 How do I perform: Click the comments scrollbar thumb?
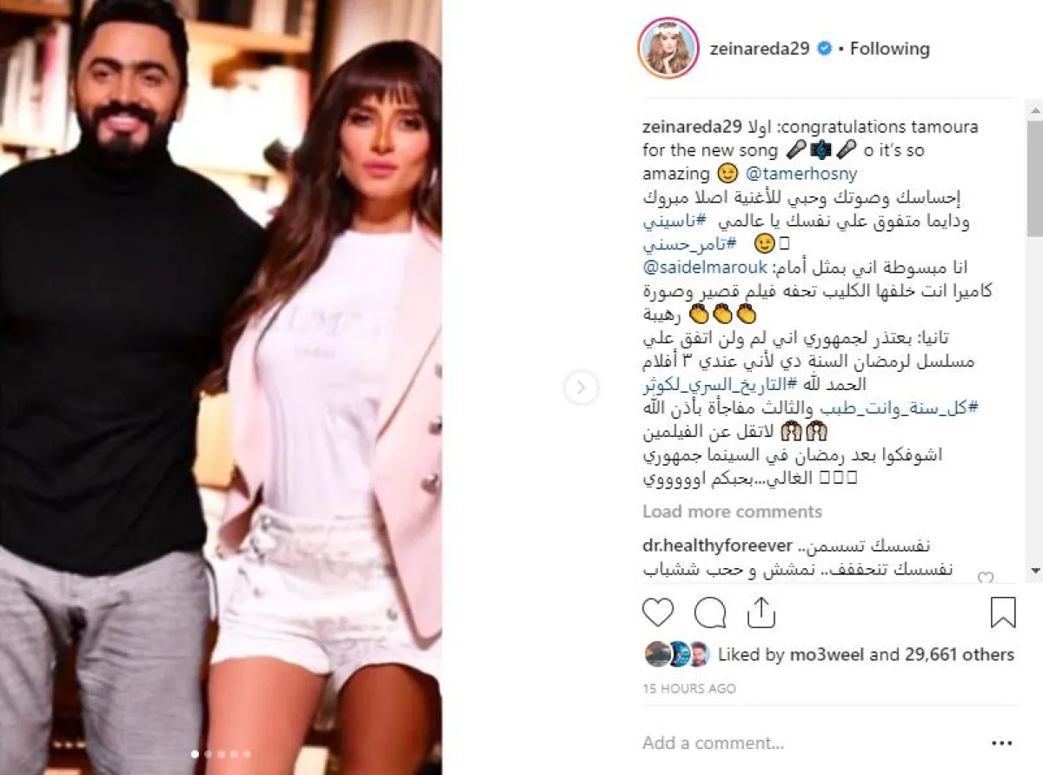tap(1035, 178)
